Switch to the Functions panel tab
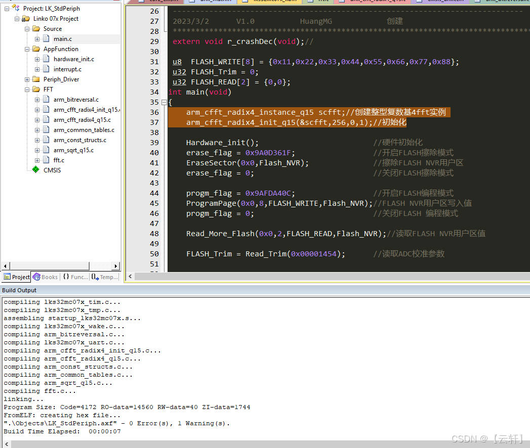 coord(75,277)
